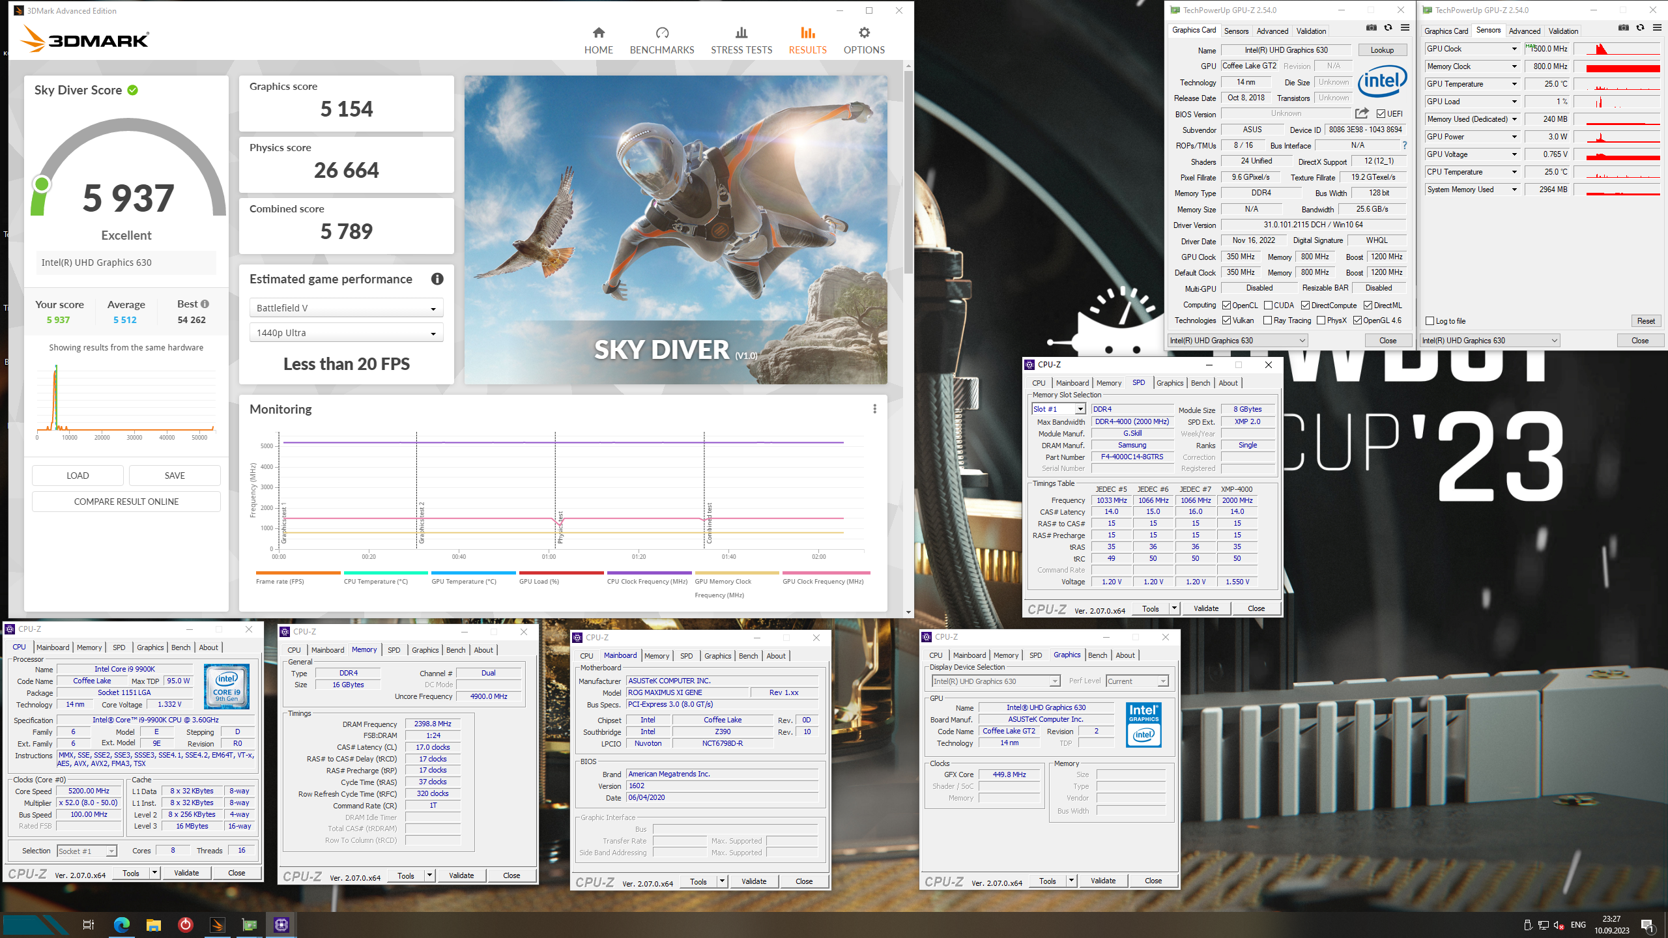
Task: Open the GPU selector dropdown in left GPU-Z window
Action: pos(1237,341)
